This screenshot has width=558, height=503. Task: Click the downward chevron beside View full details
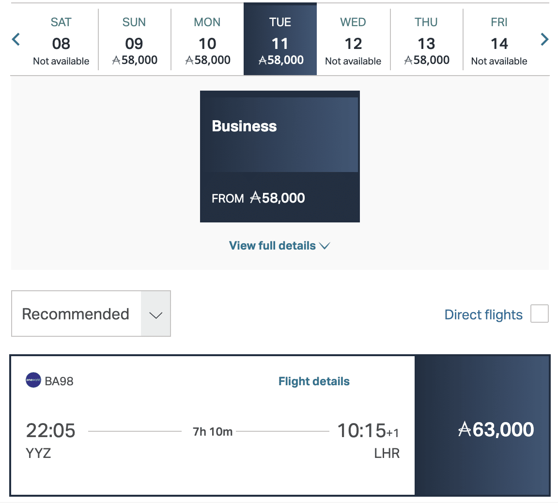coord(325,246)
